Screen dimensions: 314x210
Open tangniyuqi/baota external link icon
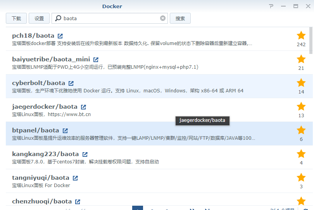click(x=75, y=178)
